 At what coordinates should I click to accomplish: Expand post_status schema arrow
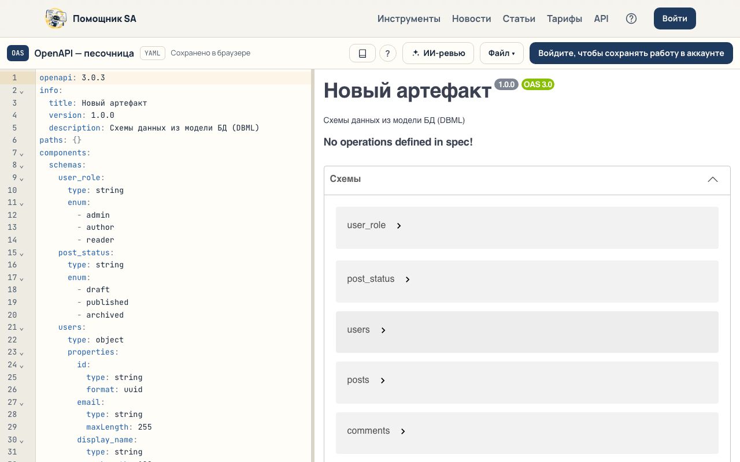(408, 280)
